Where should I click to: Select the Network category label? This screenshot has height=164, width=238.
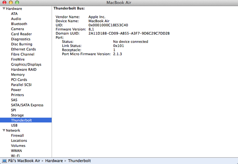tap(13, 130)
